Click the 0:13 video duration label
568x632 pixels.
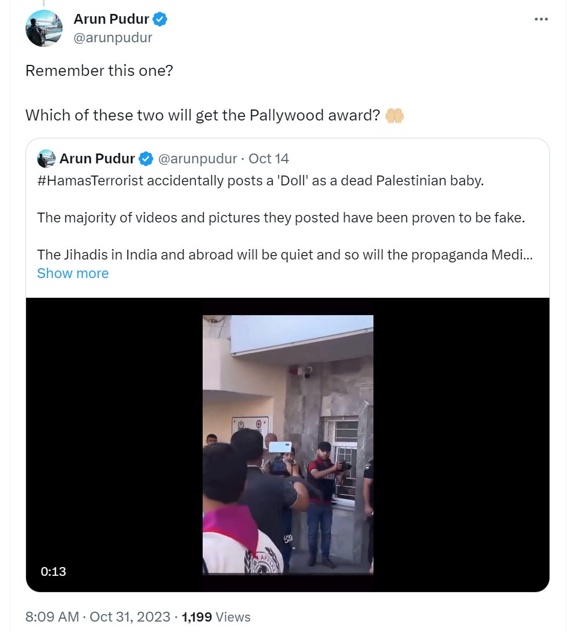(53, 571)
